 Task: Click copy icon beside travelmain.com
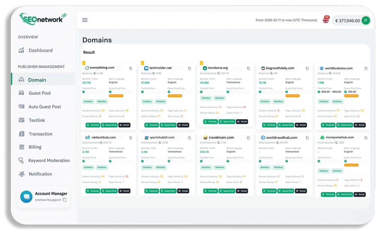(248, 138)
